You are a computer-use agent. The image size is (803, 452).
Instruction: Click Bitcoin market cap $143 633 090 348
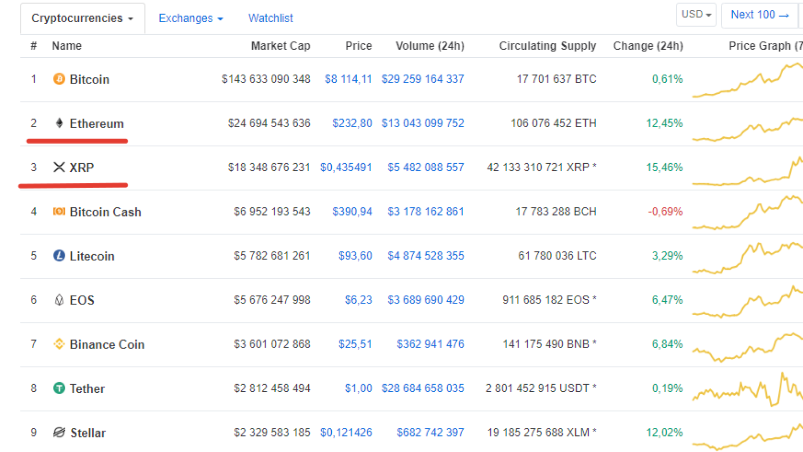(x=266, y=79)
